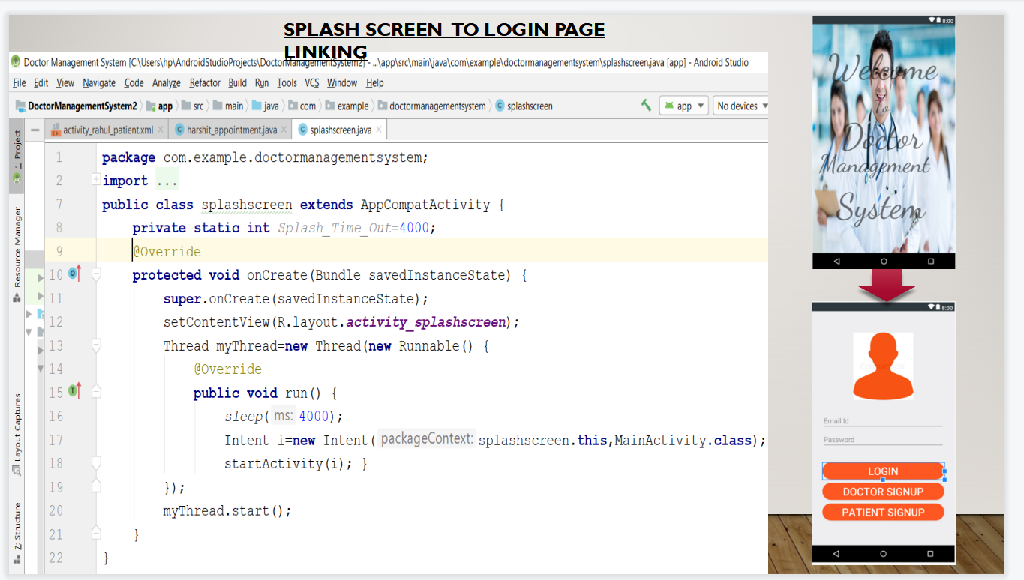Open the app run configuration dropdown

pos(683,106)
